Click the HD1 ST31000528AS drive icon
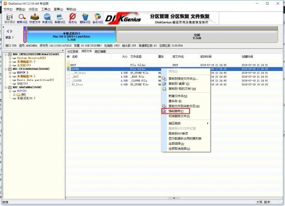285x206 pixels. pos(10,69)
